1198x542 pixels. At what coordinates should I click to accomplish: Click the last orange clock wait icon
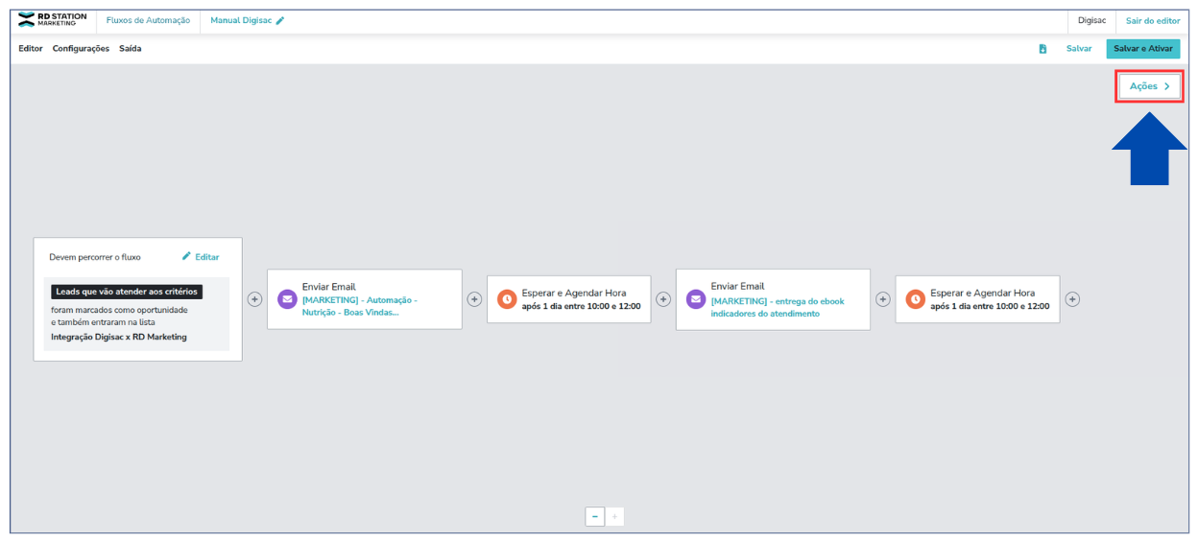pyautogui.click(x=916, y=299)
